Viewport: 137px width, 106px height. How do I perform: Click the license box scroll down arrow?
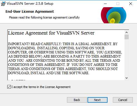(x=126, y=78)
